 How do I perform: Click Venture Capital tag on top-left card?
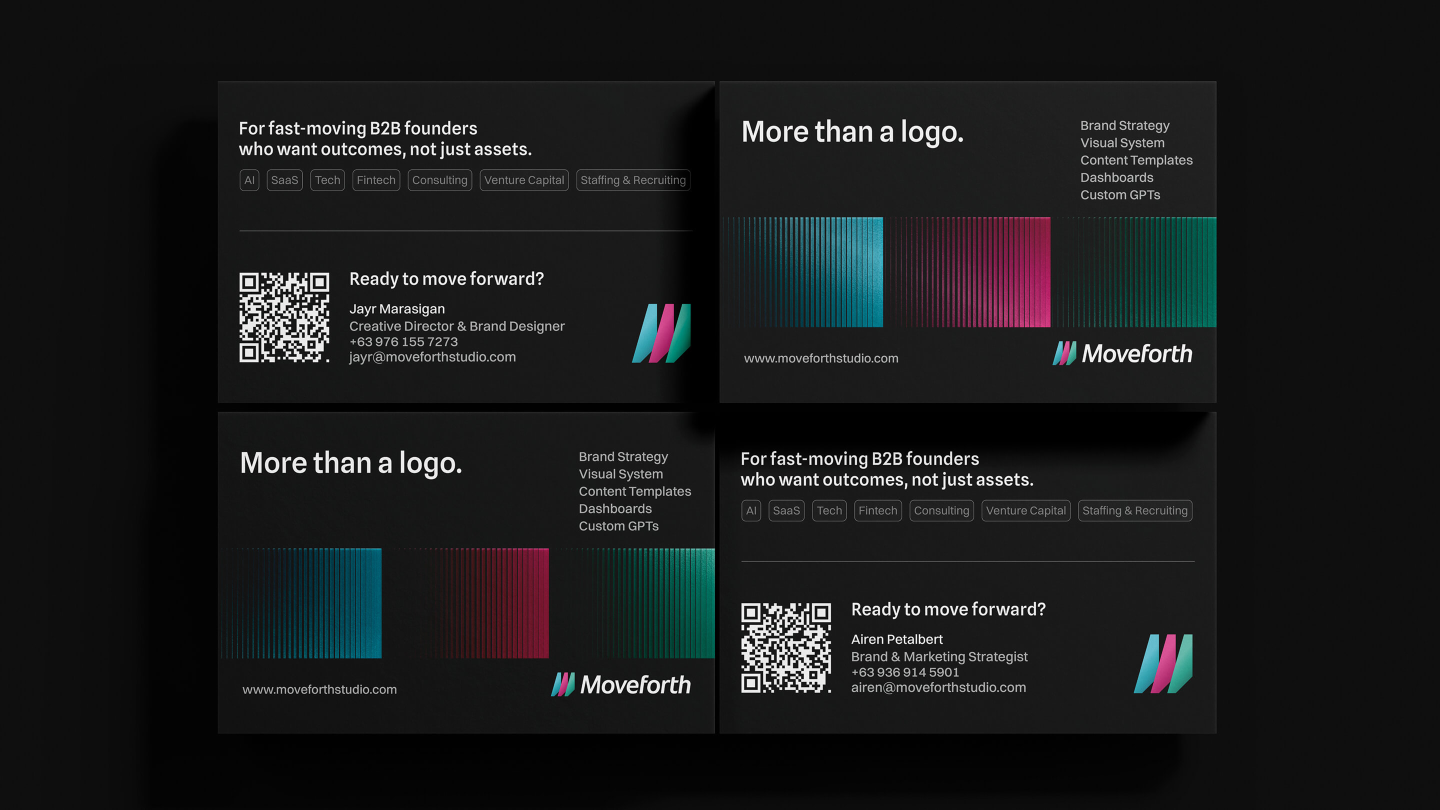pos(524,180)
